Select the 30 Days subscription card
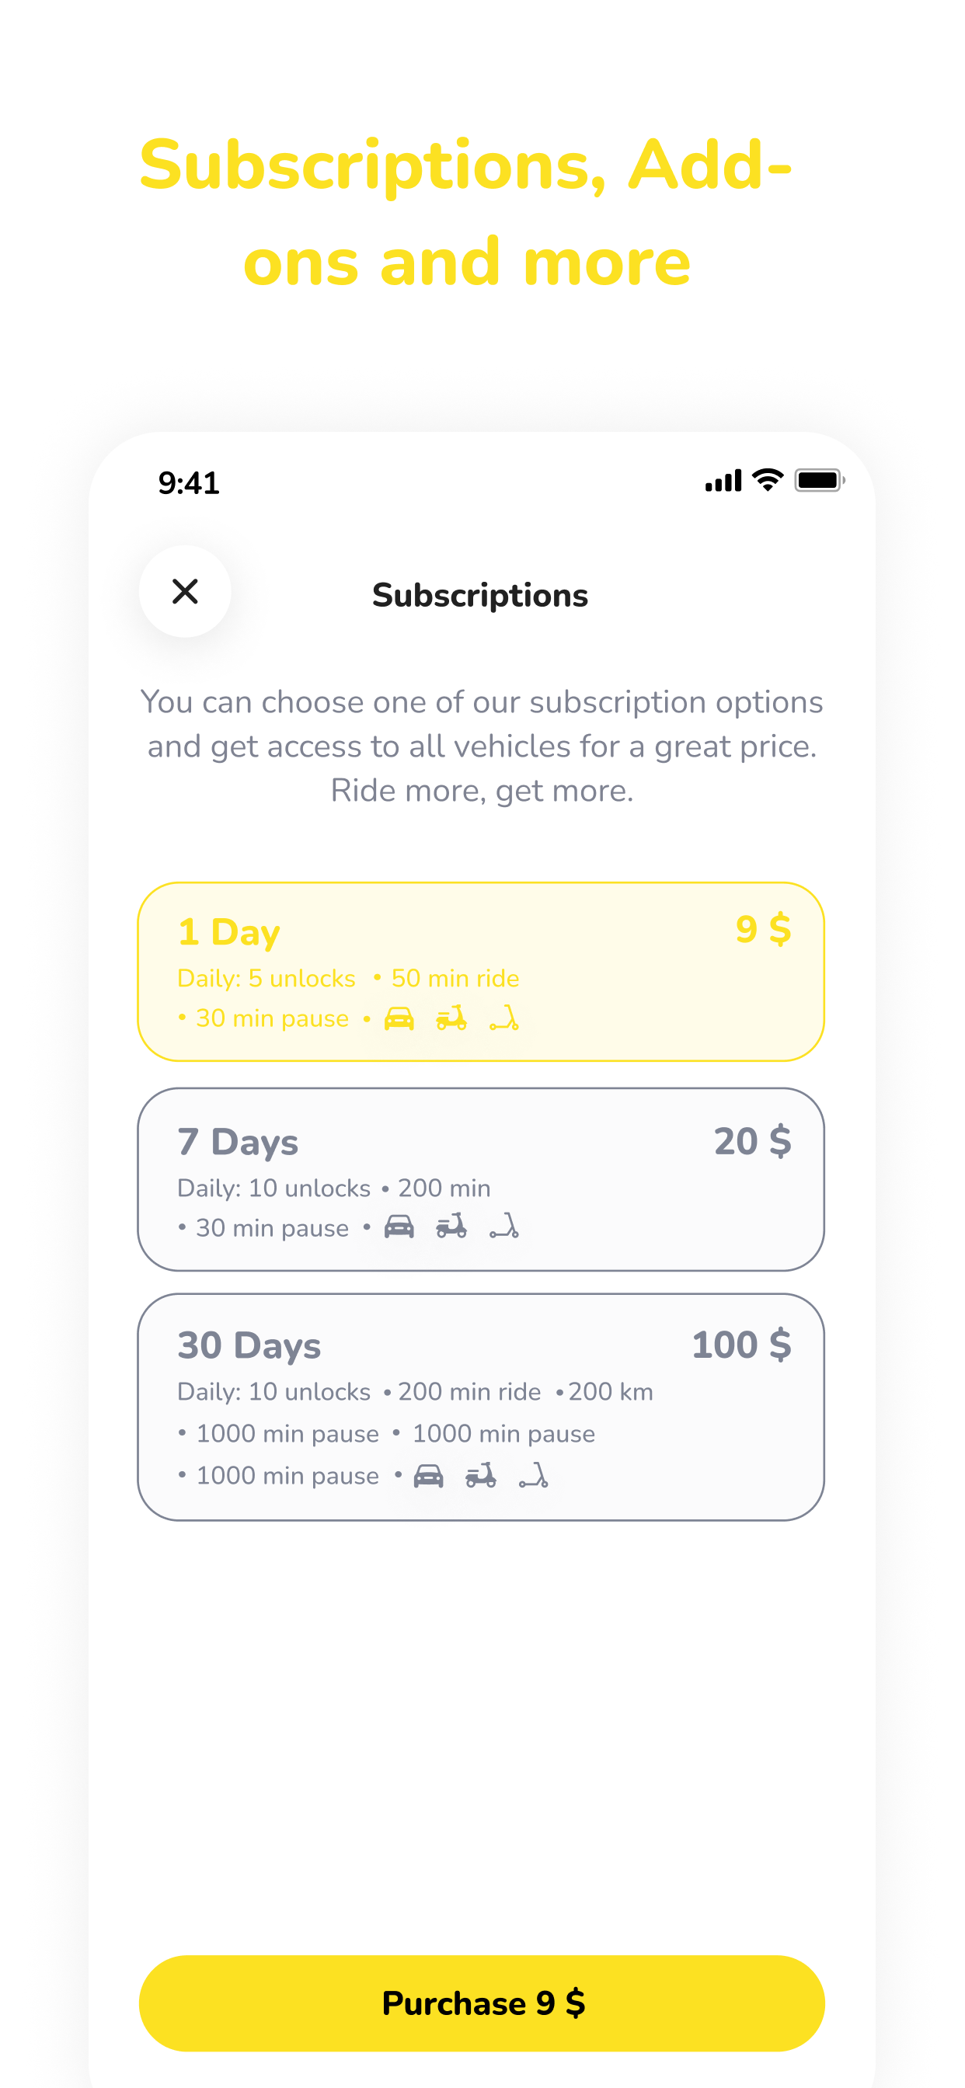Screen dimensions: 965x2088 click(481, 1407)
